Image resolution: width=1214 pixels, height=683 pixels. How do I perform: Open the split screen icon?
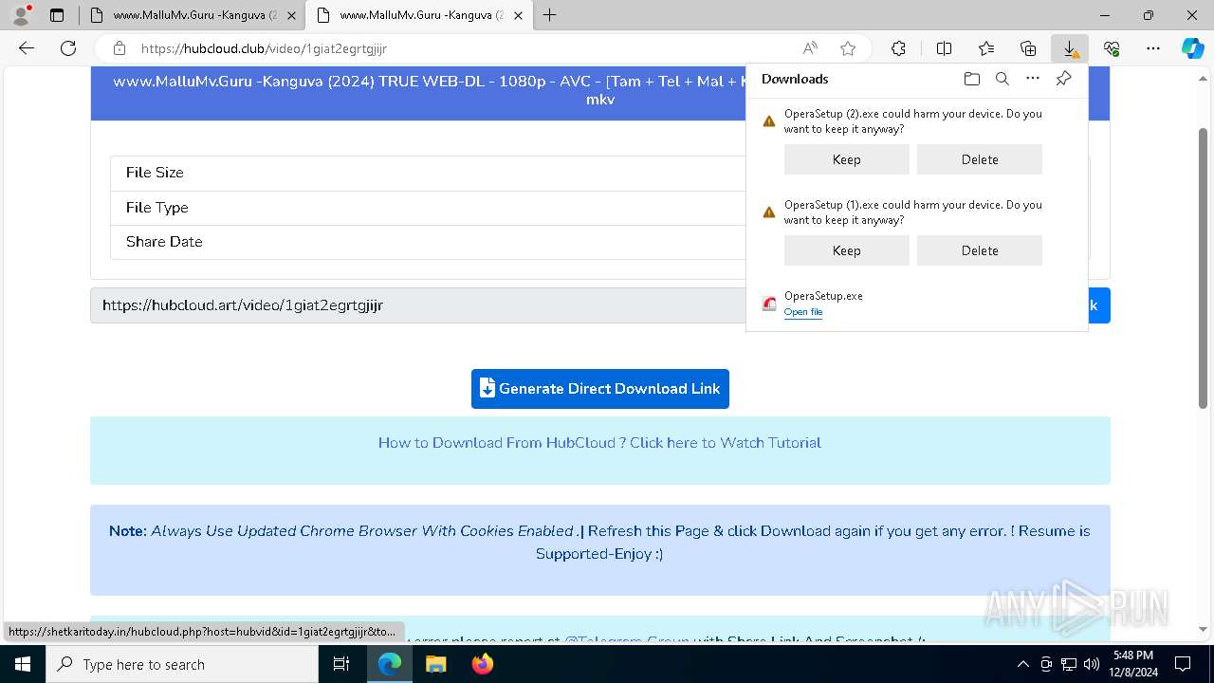(945, 48)
